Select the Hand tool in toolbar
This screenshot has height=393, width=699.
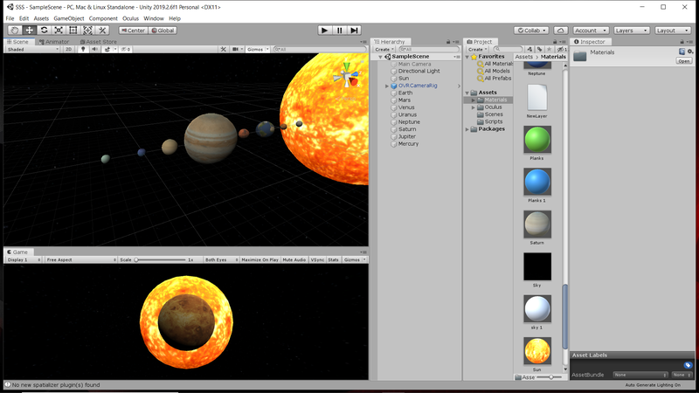(15, 30)
